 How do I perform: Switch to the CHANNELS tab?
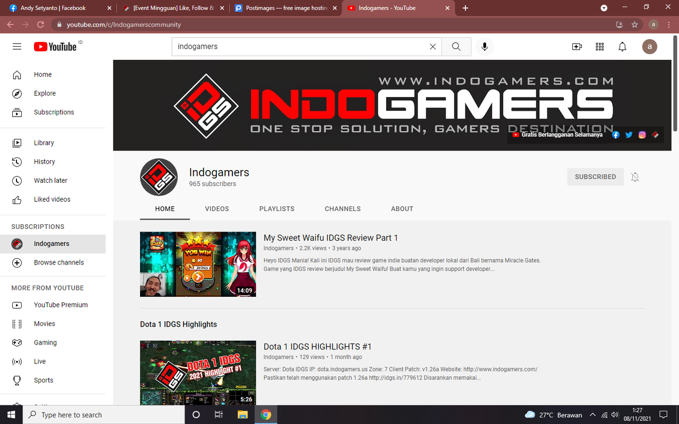343,209
